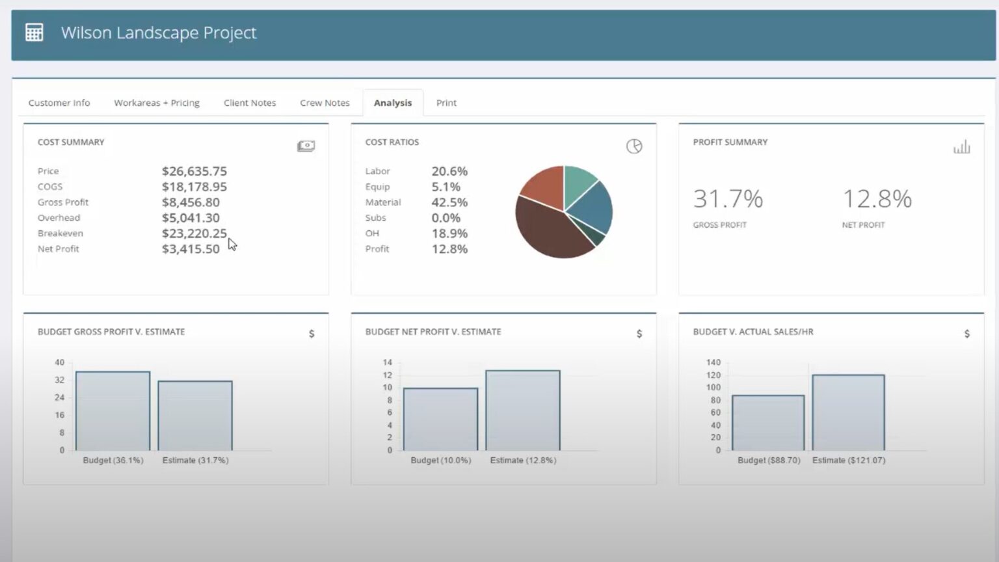Viewport: 999px width, 562px height.
Task: Open the Print tab
Action: point(446,103)
